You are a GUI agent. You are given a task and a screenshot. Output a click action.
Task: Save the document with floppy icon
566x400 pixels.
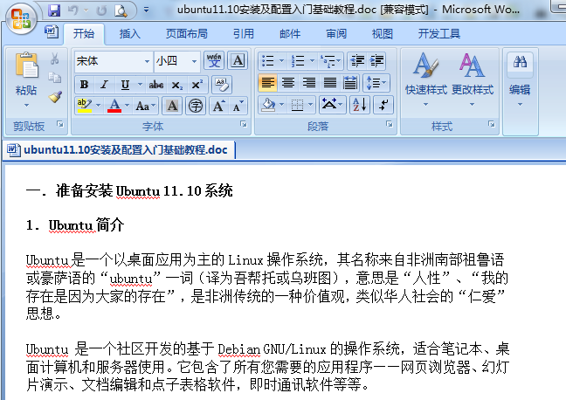click(54, 10)
